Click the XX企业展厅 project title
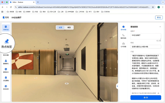Image resolution: width=165 pixels, height=103 pixels. pos(16,18)
